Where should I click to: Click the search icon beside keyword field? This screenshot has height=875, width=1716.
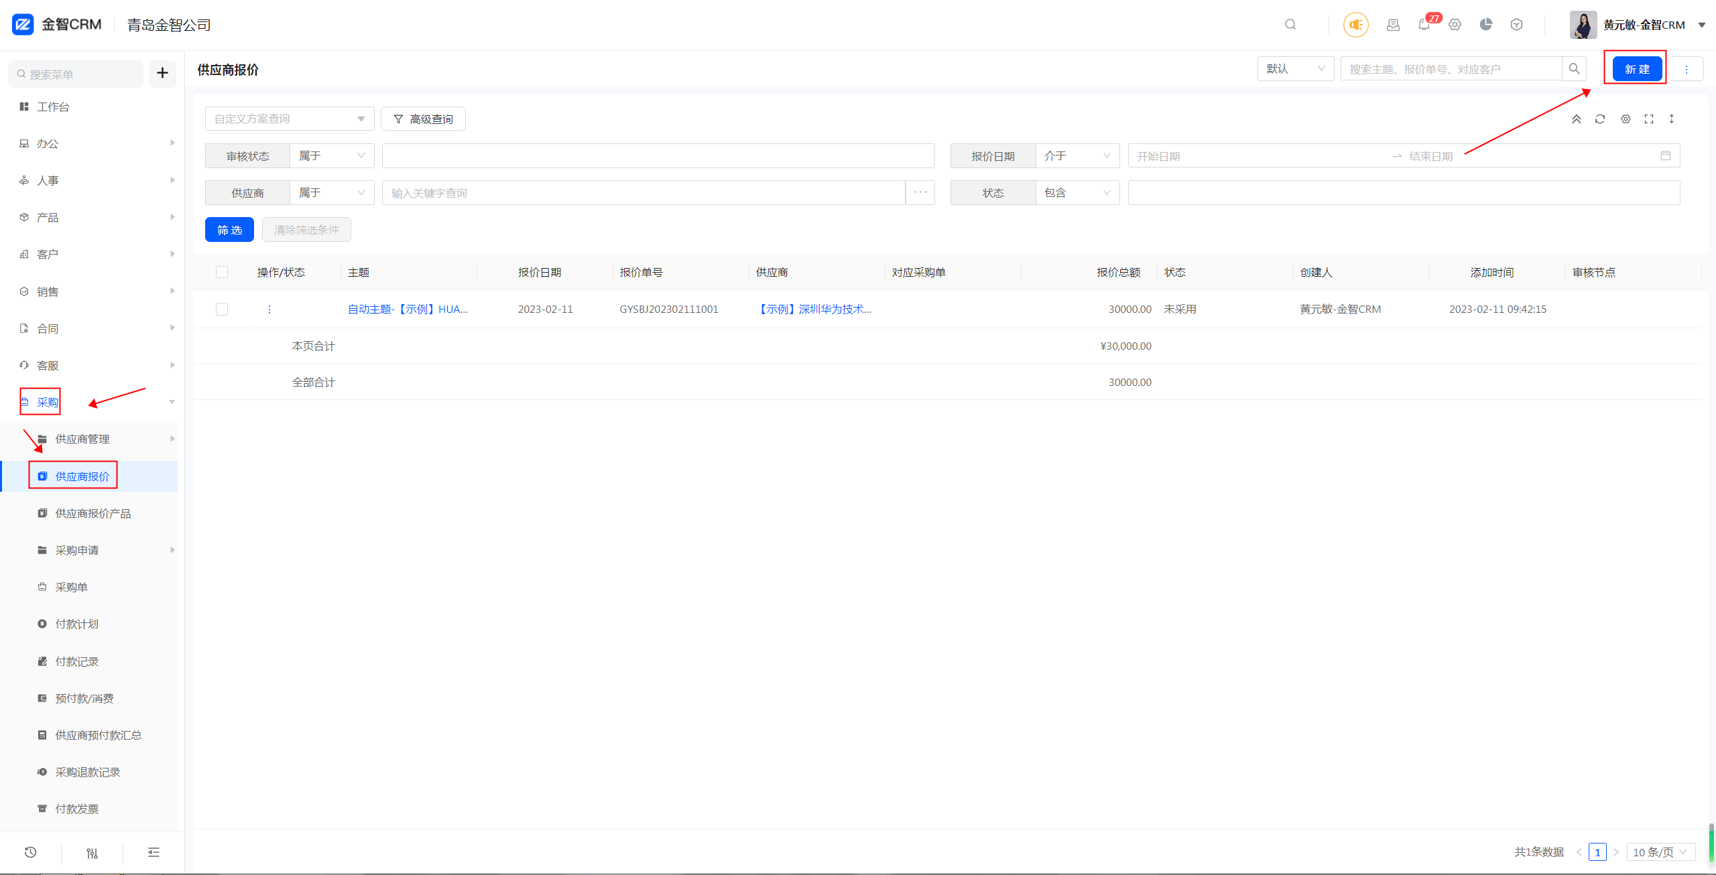(1575, 69)
